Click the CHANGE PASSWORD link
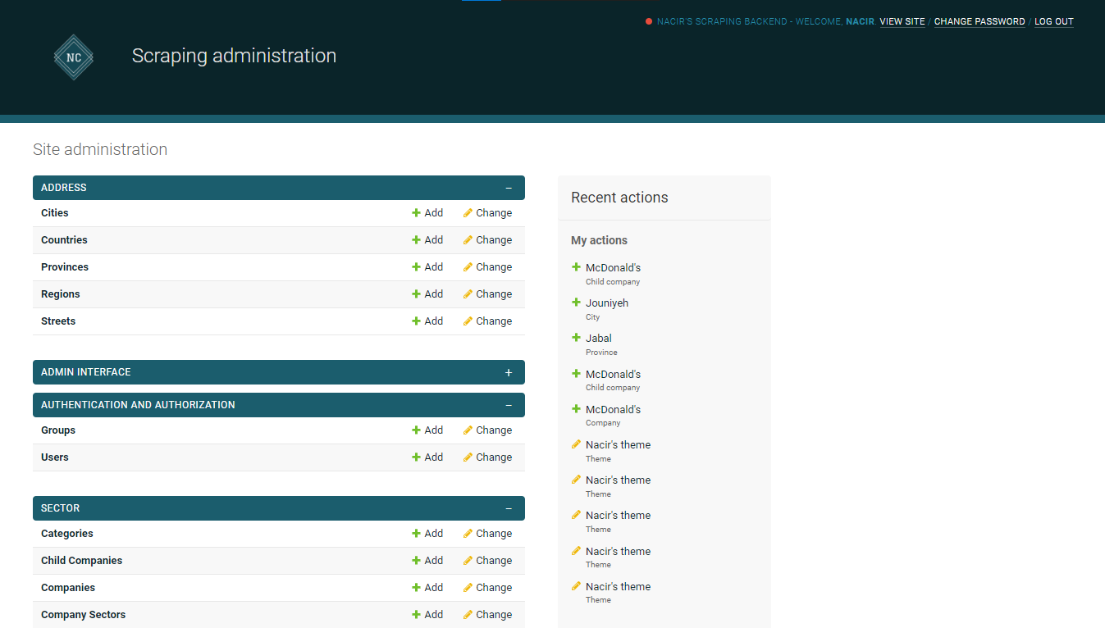The image size is (1105, 628). click(x=979, y=21)
